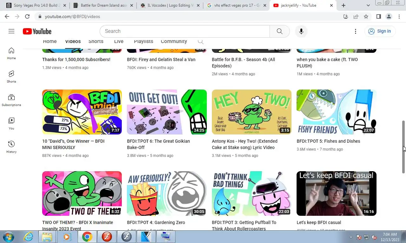Open Subscriptions in the sidebar
This screenshot has width=406, height=243.
click(x=11, y=100)
